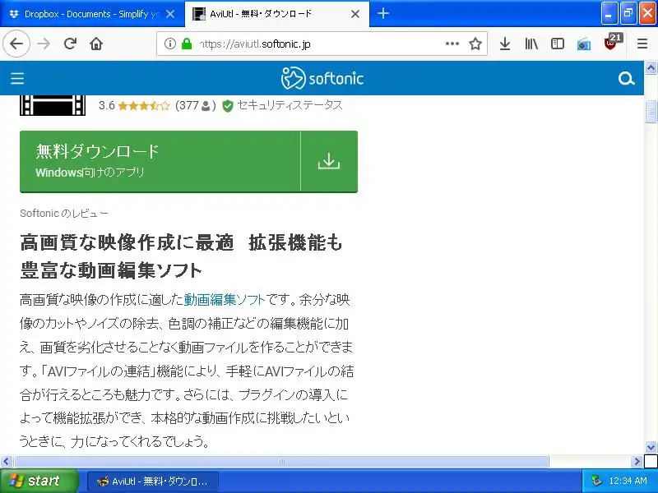Image resolution: width=658 pixels, height=493 pixels.
Task: Click the (377) reviews count
Action: click(196, 105)
